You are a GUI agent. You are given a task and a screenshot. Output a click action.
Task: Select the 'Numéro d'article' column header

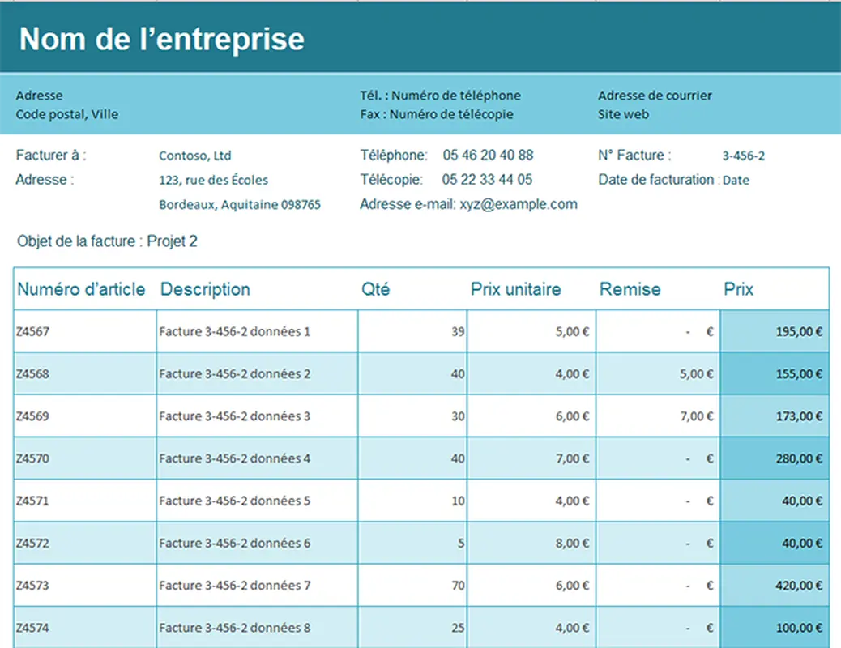[x=82, y=289]
